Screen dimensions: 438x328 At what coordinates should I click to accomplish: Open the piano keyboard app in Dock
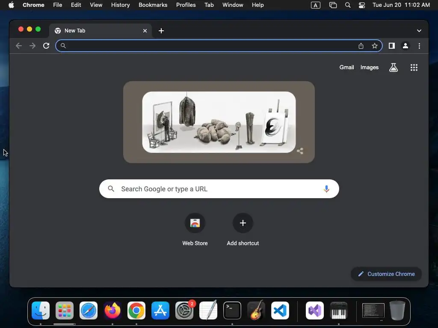(339, 310)
